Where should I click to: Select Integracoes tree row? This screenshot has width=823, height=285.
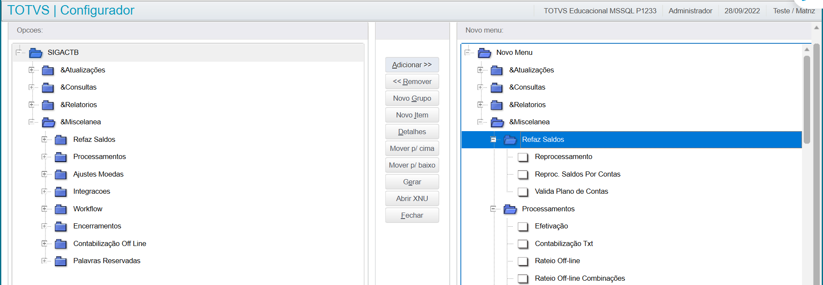tap(91, 191)
